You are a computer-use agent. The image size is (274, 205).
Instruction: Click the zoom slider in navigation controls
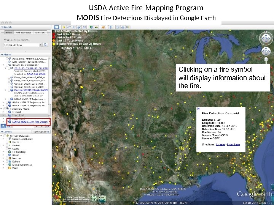click(266, 60)
